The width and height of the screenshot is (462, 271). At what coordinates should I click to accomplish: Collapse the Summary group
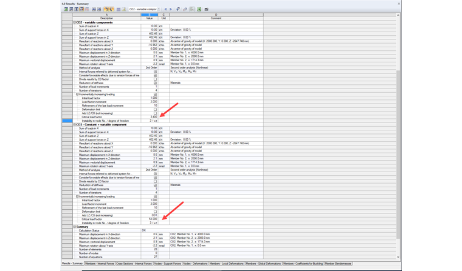[x=75, y=227]
